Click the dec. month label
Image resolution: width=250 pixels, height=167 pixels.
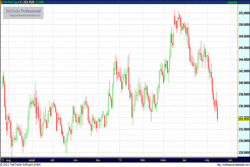point(98,160)
